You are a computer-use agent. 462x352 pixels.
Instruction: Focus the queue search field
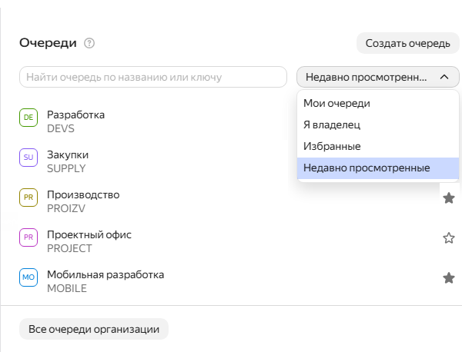tap(153, 77)
